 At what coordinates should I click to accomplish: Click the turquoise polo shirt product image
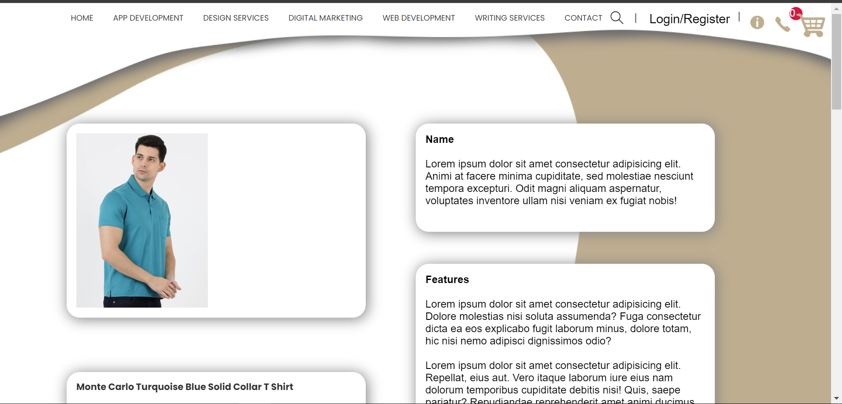pyautogui.click(x=142, y=220)
